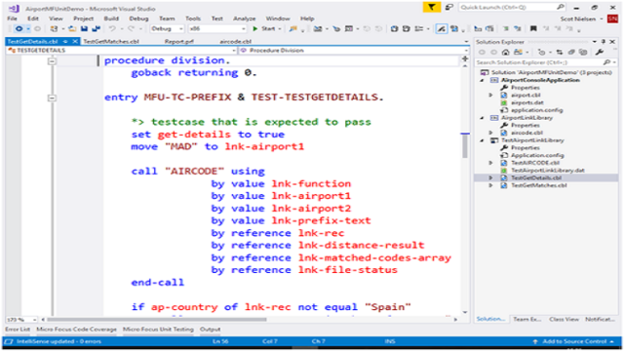The image size is (624, 351).
Task: Open the x86 platform dropdown
Action: pos(244,28)
